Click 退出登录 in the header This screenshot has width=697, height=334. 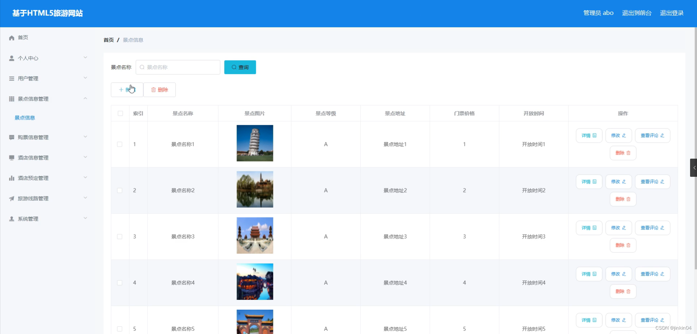[672, 13]
